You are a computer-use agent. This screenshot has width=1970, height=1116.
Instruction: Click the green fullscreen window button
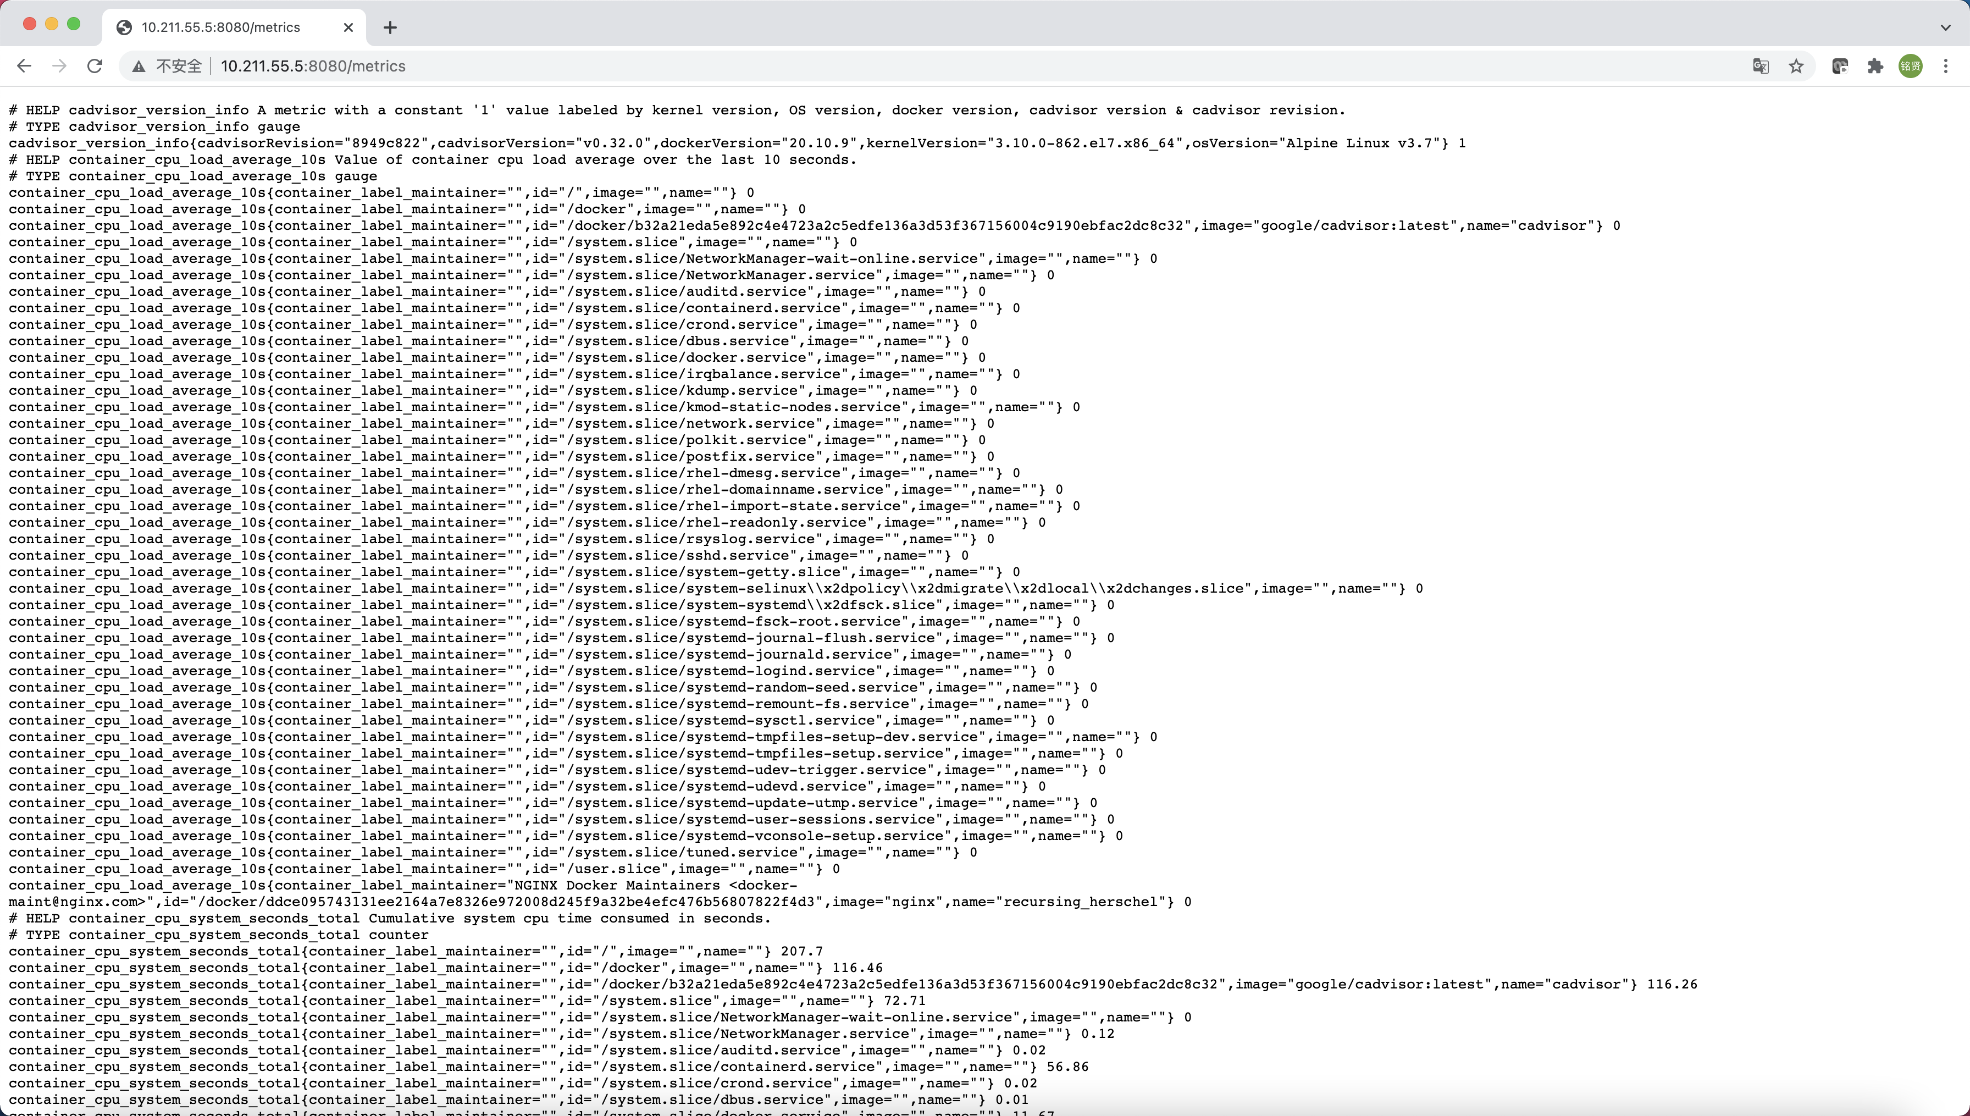74,24
